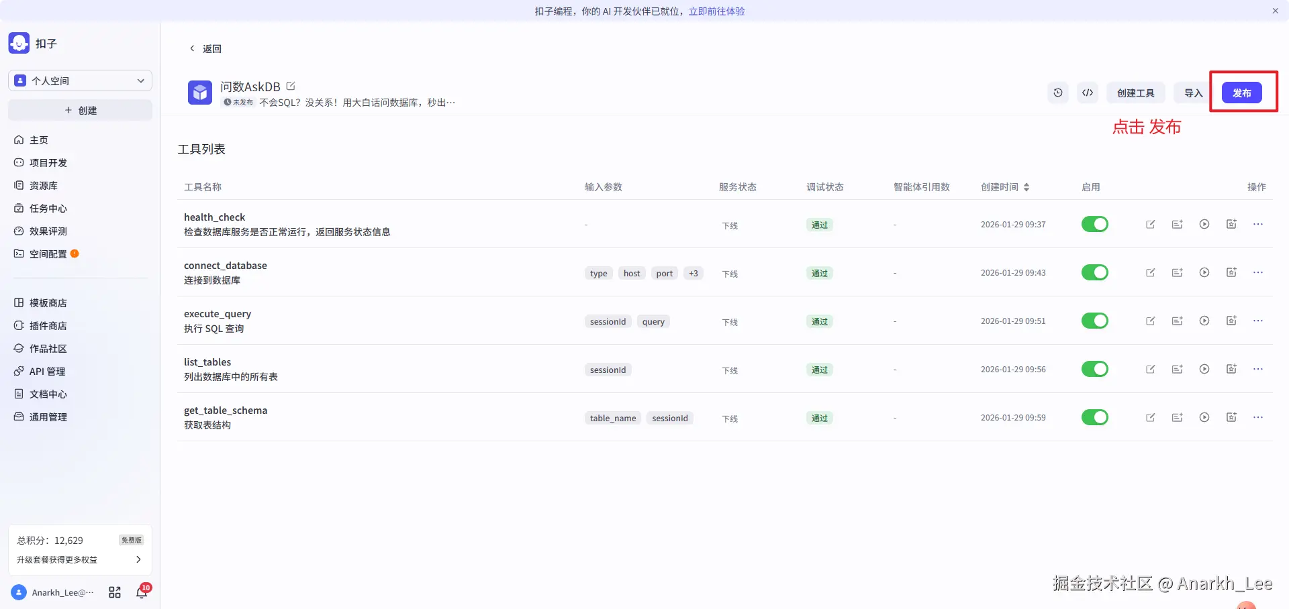Switch off the list_tables enable toggle

(1094, 369)
